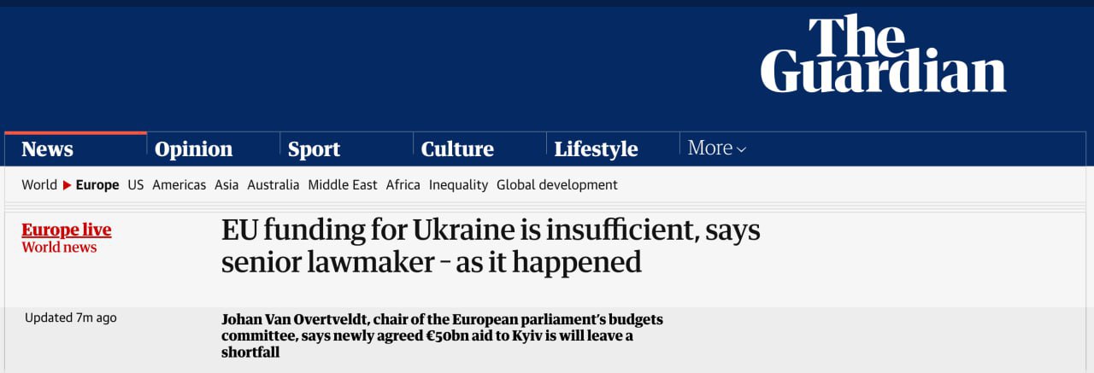This screenshot has height=373, width=1094.
Task: Expand the More dropdown menu
Action: [717, 149]
